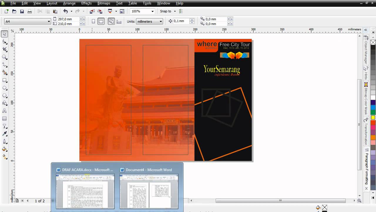Select the Fill tool bucket
The image size is (376, 212).
(4, 149)
